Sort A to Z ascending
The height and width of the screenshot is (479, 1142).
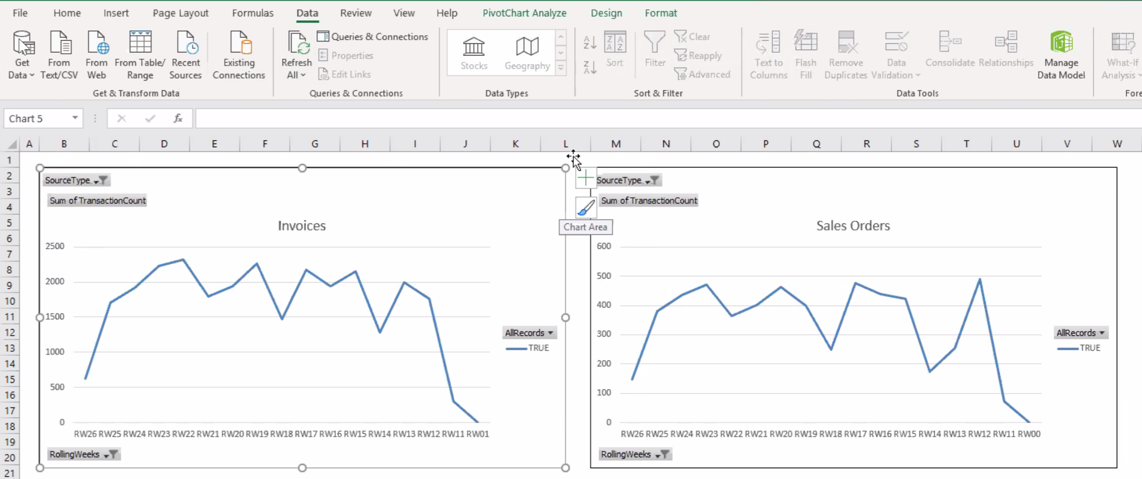[590, 42]
